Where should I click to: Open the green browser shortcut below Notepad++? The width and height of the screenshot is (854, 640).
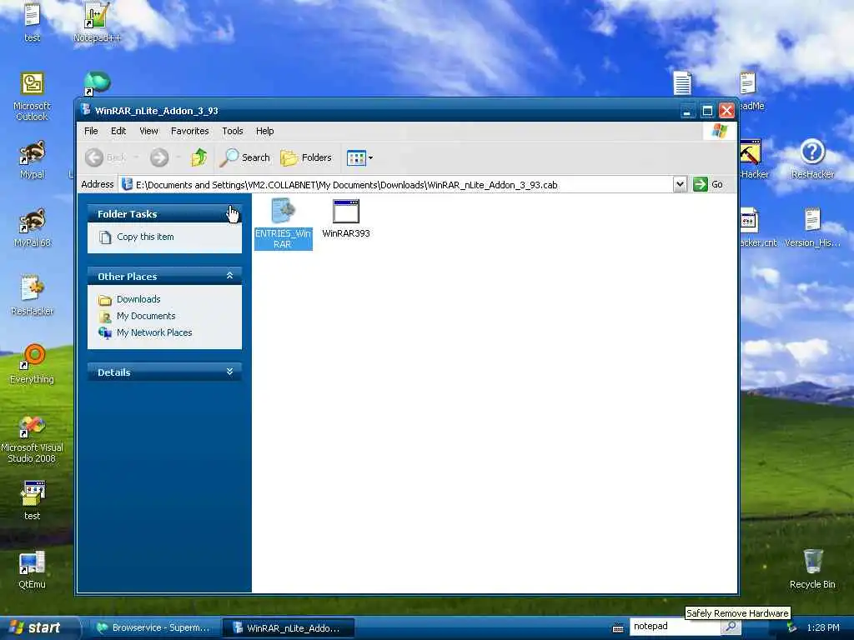tap(97, 83)
